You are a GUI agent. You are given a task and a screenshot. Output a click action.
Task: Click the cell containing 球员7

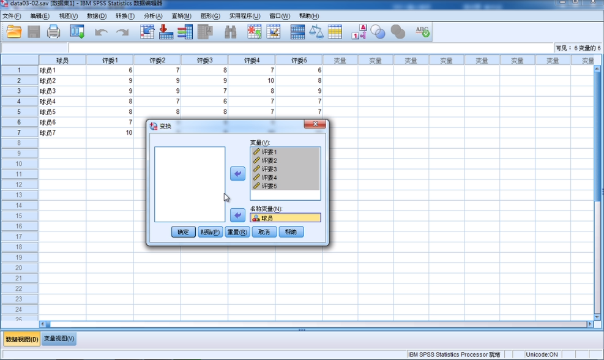pyautogui.click(x=62, y=133)
